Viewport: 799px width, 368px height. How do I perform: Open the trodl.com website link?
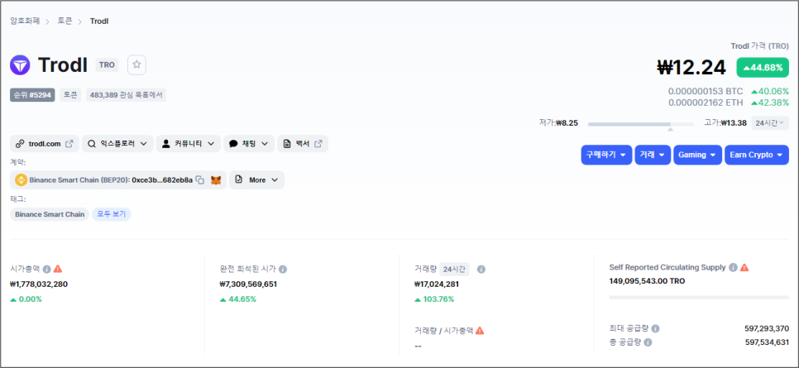pyautogui.click(x=45, y=144)
